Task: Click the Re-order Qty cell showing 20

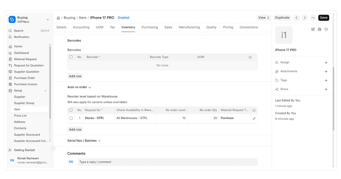Action: point(203,118)
